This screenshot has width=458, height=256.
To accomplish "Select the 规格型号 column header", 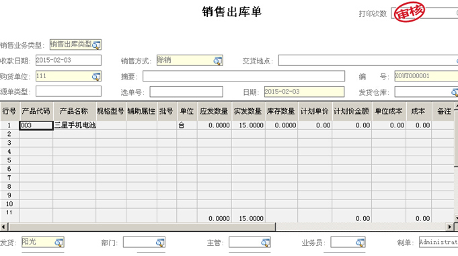I will click(x=111, y=111).
